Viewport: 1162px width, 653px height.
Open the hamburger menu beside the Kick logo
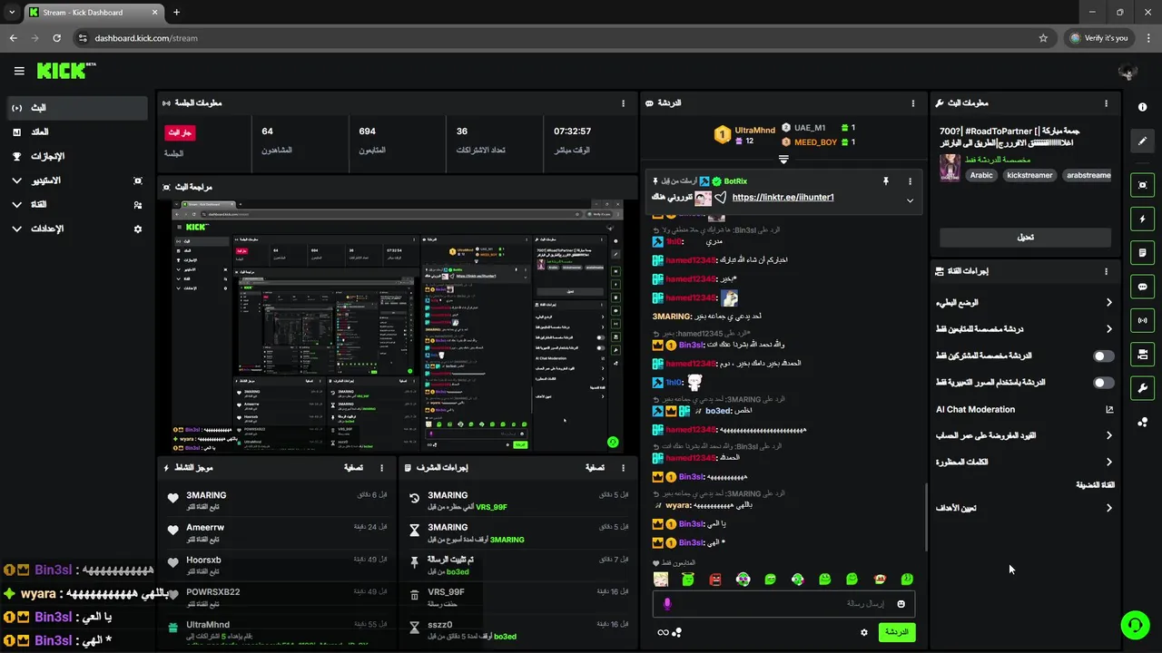[19, 71]
